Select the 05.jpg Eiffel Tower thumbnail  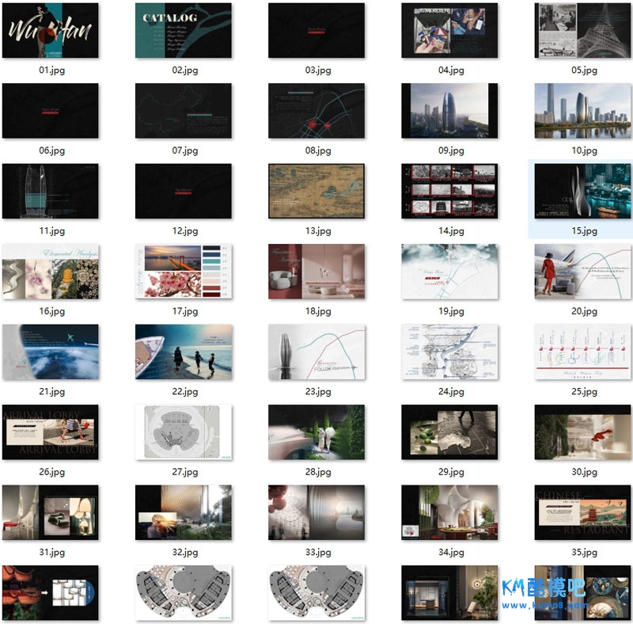click(583, 31)
